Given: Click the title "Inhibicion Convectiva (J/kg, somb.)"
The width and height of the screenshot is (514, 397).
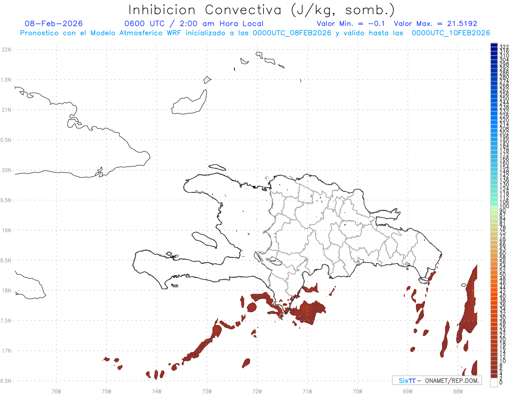Looking at the screenshot, I should (x=262, y=10).
